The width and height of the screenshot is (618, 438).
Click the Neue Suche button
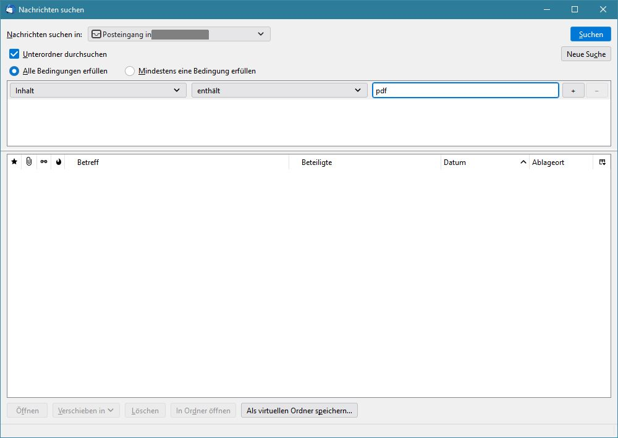pyautogui.click(x=585, y=54)
